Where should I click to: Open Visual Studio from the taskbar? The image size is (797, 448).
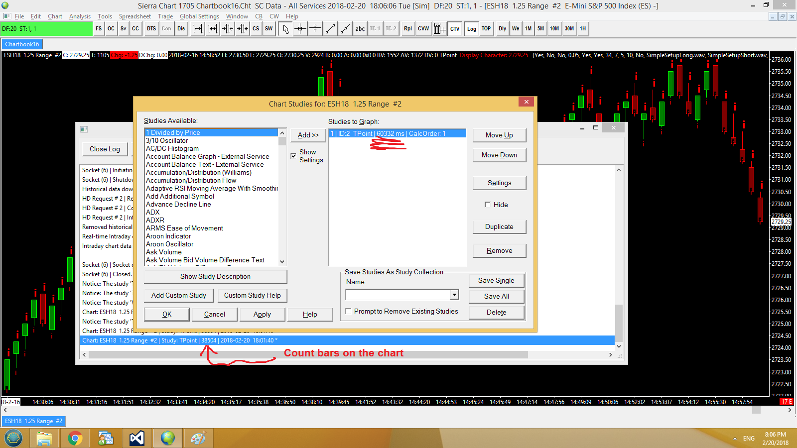137,438
